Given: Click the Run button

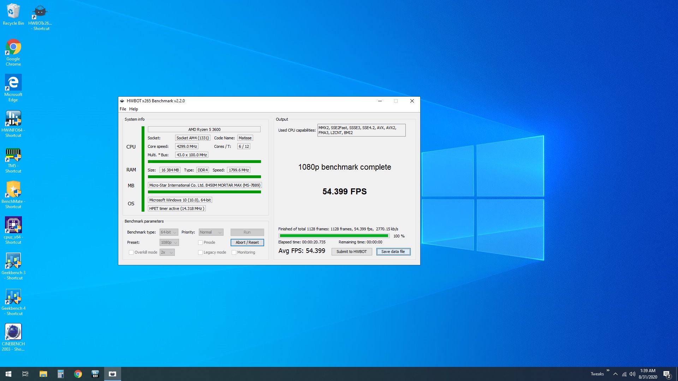Looking at the screenshot, I should [247, 232].
